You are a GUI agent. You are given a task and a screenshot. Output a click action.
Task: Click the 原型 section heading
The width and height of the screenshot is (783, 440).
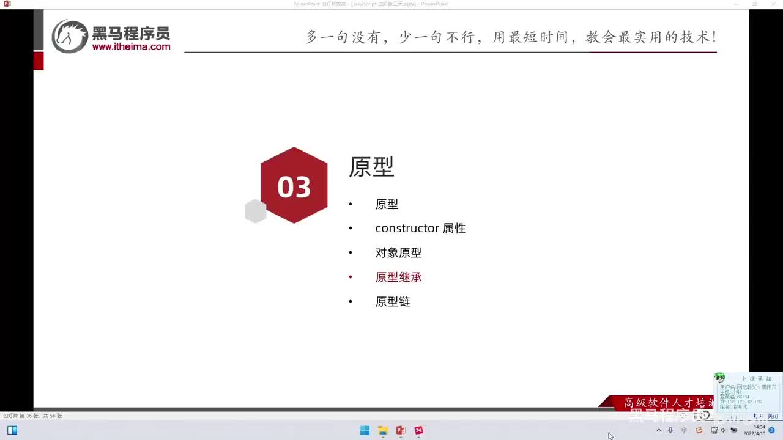tap(371, 167)
